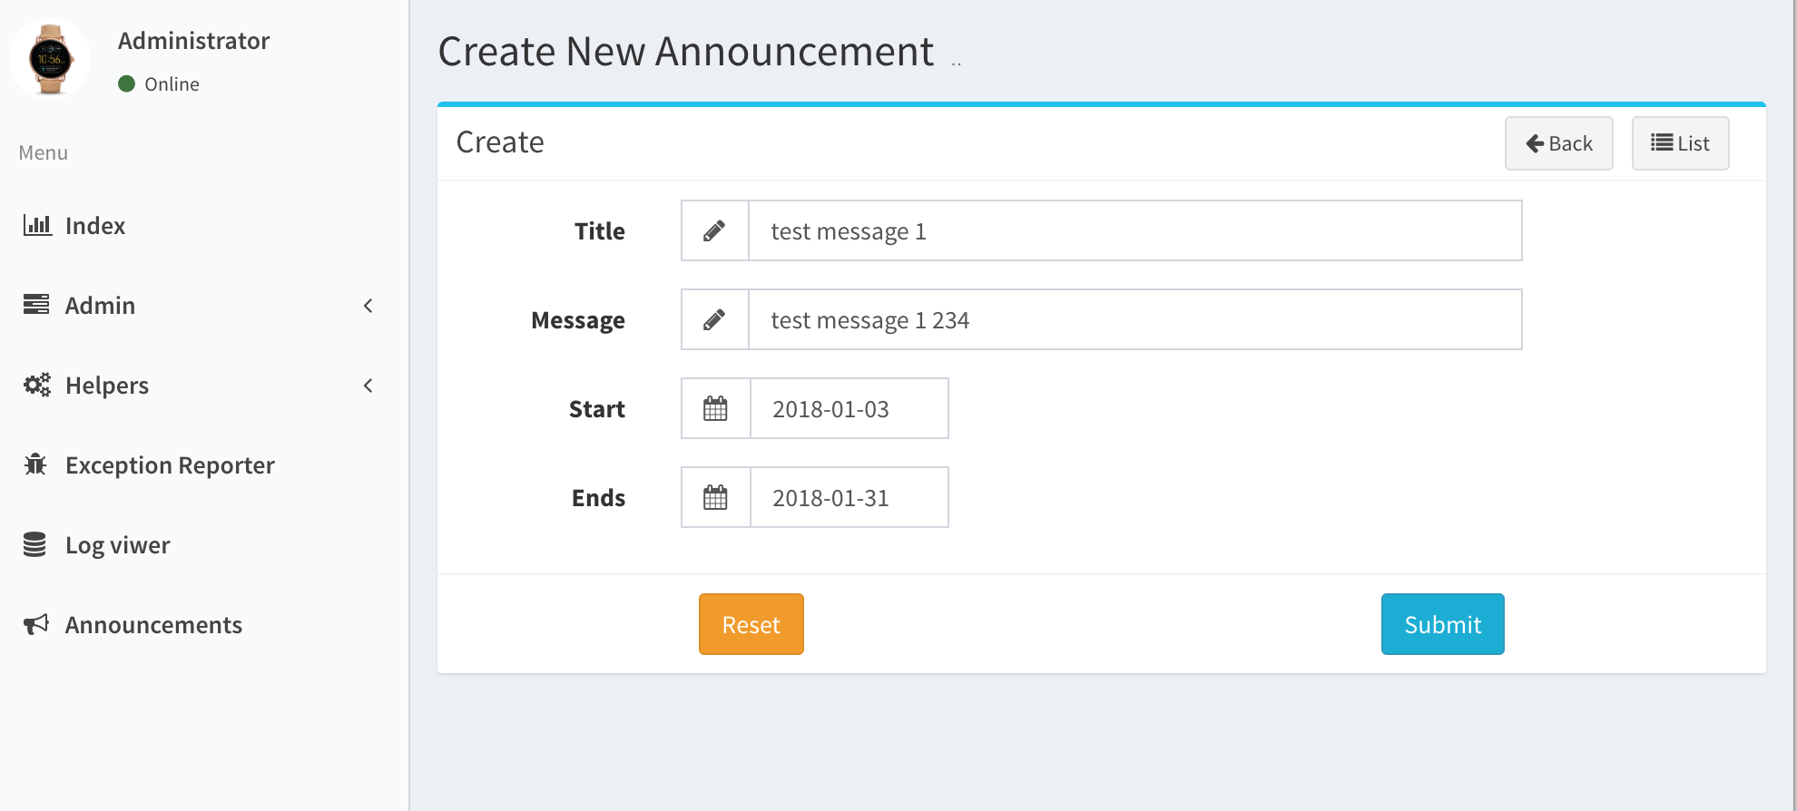Open the List view from the header
This screenshot has height=811, width=1797.
click(x=1680, y=142)
